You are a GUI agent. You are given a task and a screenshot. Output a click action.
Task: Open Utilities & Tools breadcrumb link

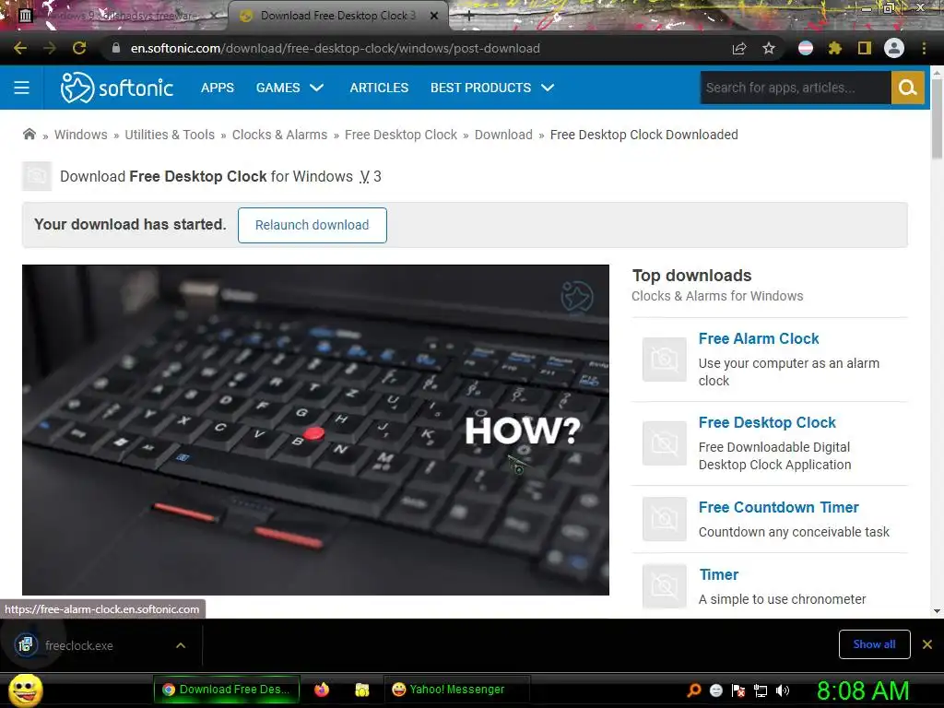point(170,135)
